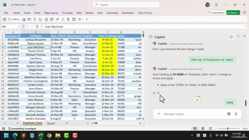249x140 pixels.
Task: Click the lightbulb icon in title bar
Action: coord(216,5)
